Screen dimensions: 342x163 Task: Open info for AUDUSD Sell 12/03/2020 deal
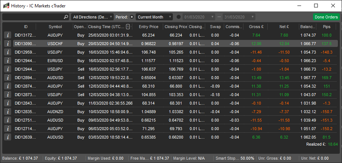coord(8,78)
